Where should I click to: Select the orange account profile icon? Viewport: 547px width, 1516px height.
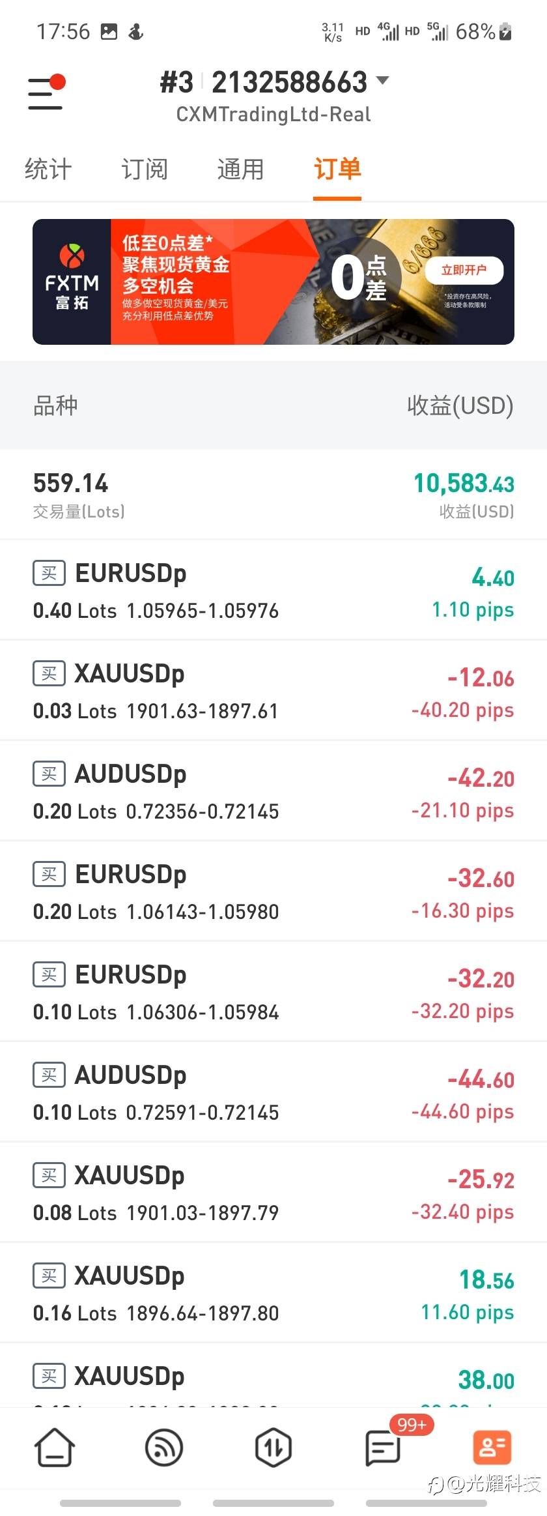tap(492, 1448)
